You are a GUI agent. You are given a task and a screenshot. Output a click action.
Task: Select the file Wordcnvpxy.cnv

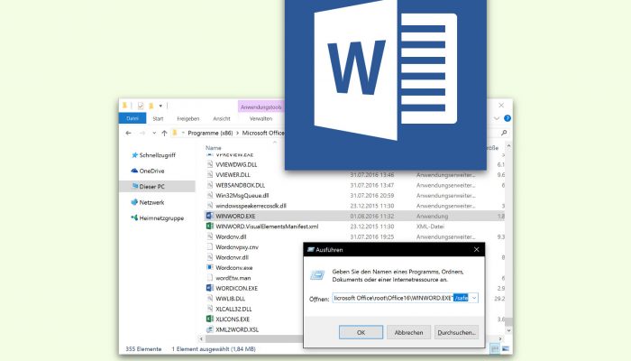(237, 247)
